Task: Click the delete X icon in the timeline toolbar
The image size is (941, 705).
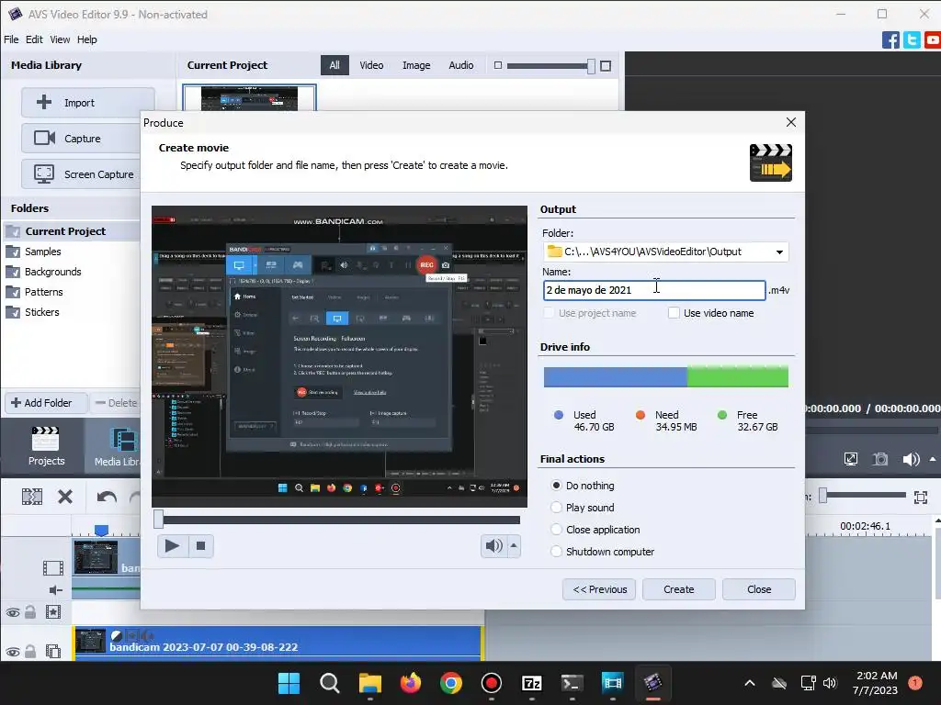Action: tap(65, 497)
